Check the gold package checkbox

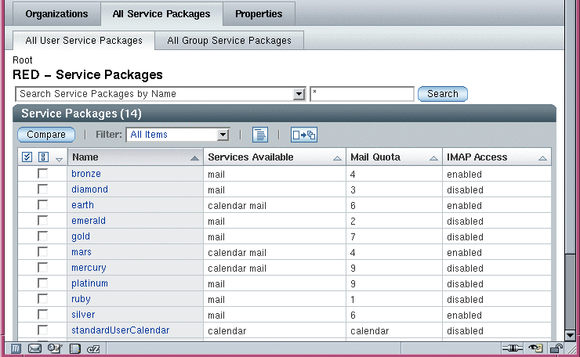point(42,236)
